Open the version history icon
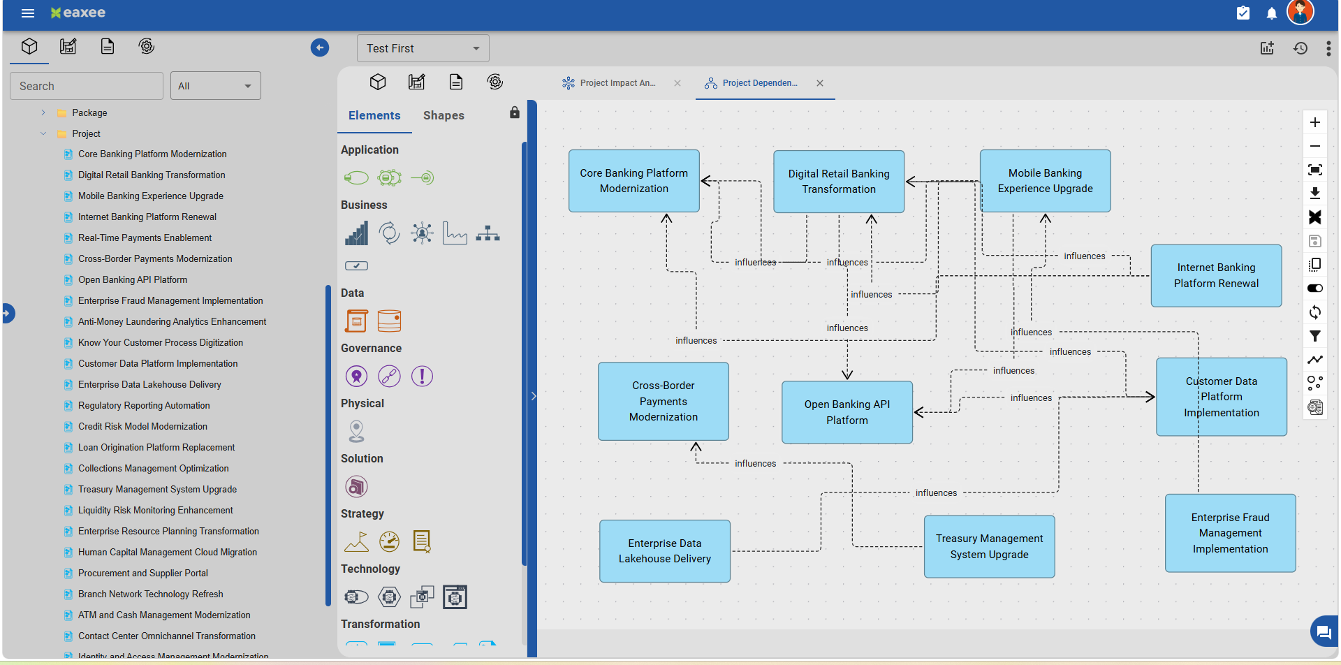The width and height of the screenshot is (1341, 665). 1300,48
